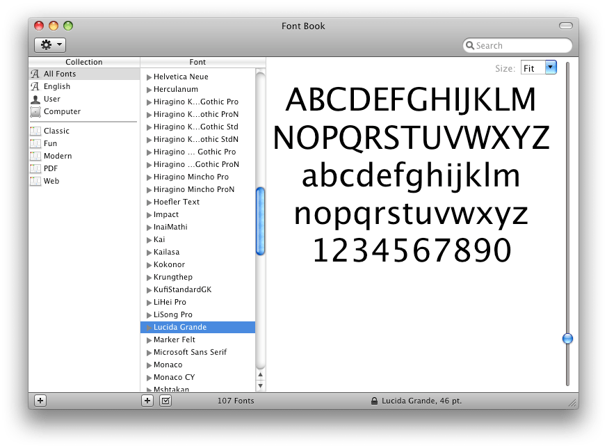
Task: Click the add collection plus button
Action: click(40, 401)
